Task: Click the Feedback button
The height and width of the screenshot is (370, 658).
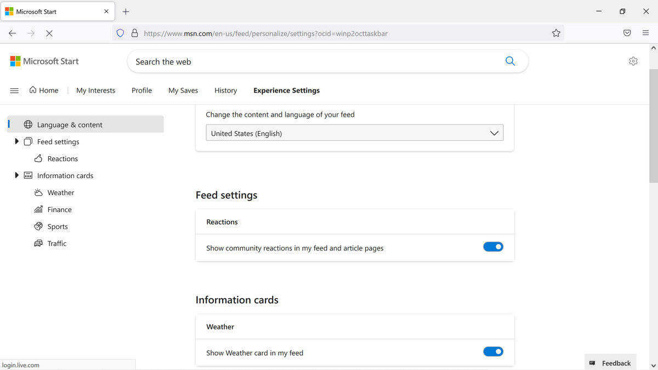Action: (x=610, y=363)
